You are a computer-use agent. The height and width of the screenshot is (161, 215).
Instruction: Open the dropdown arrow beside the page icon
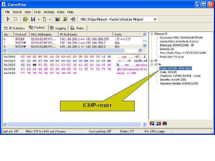pyautogui.click(x=50, y=19)
